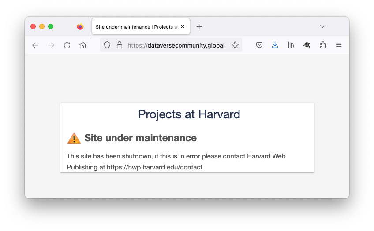Click the Firefox logo pinned tab
374x231 pixels.
click(80, 26)
